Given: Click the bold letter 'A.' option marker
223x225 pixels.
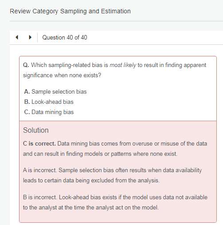Looking at the screenshot, I should click(x=27, y=92).
